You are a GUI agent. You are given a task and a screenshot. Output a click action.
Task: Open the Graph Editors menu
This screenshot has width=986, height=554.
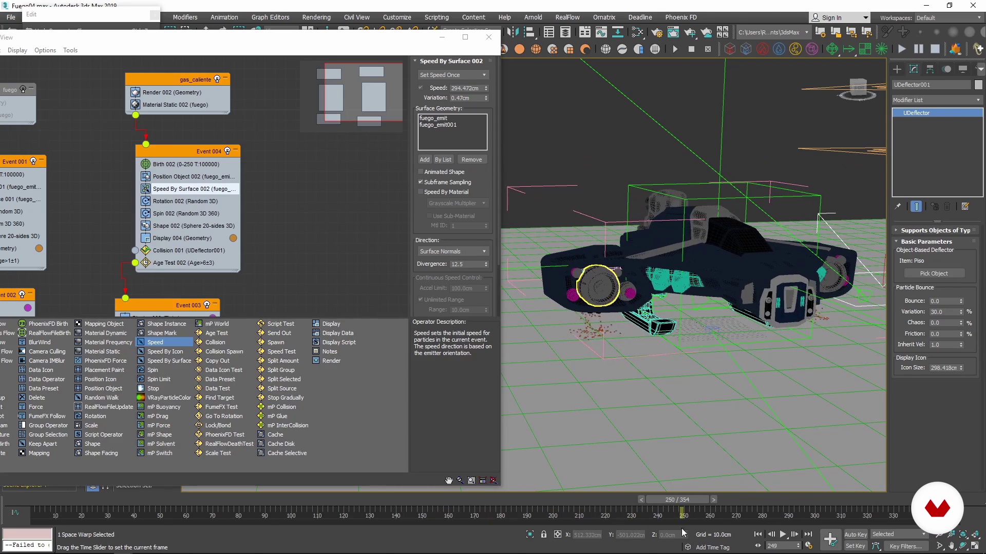pos(270,17)
